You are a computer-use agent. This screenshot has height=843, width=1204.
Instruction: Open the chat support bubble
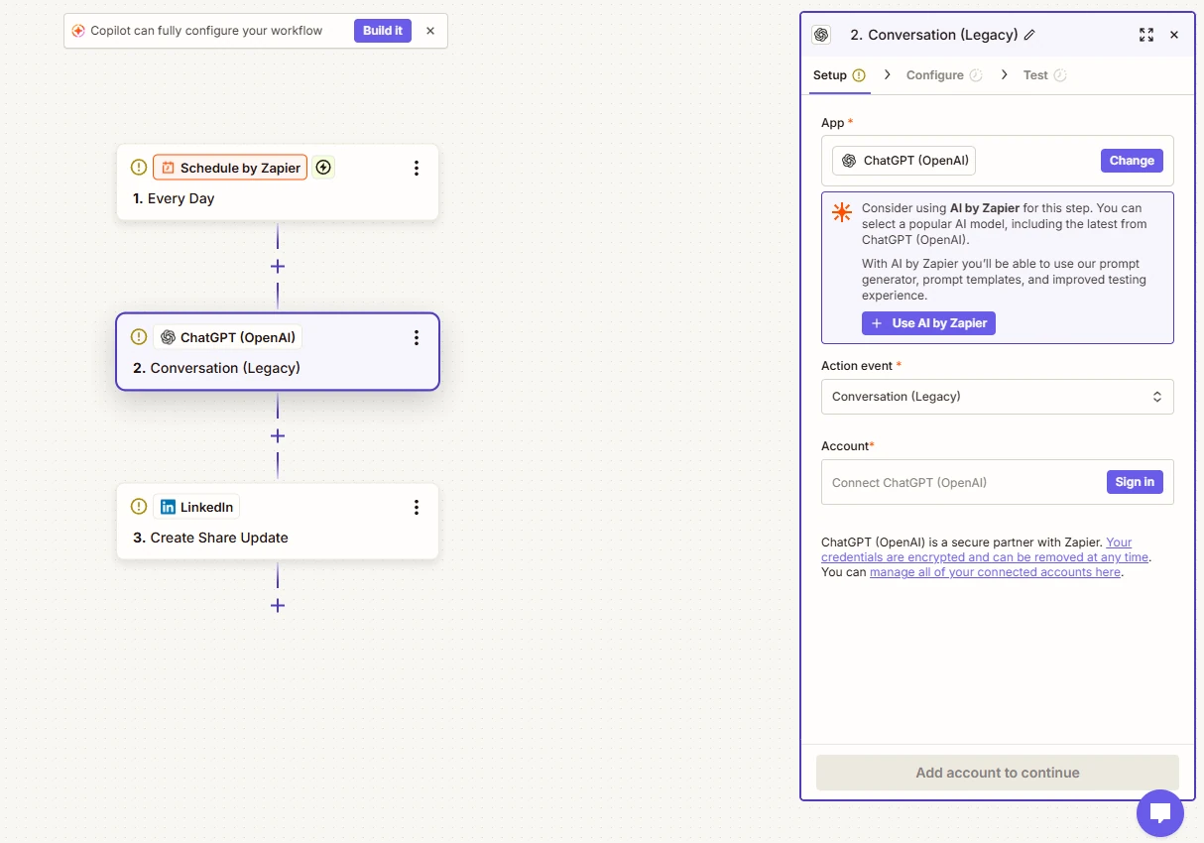(1160, 813)
